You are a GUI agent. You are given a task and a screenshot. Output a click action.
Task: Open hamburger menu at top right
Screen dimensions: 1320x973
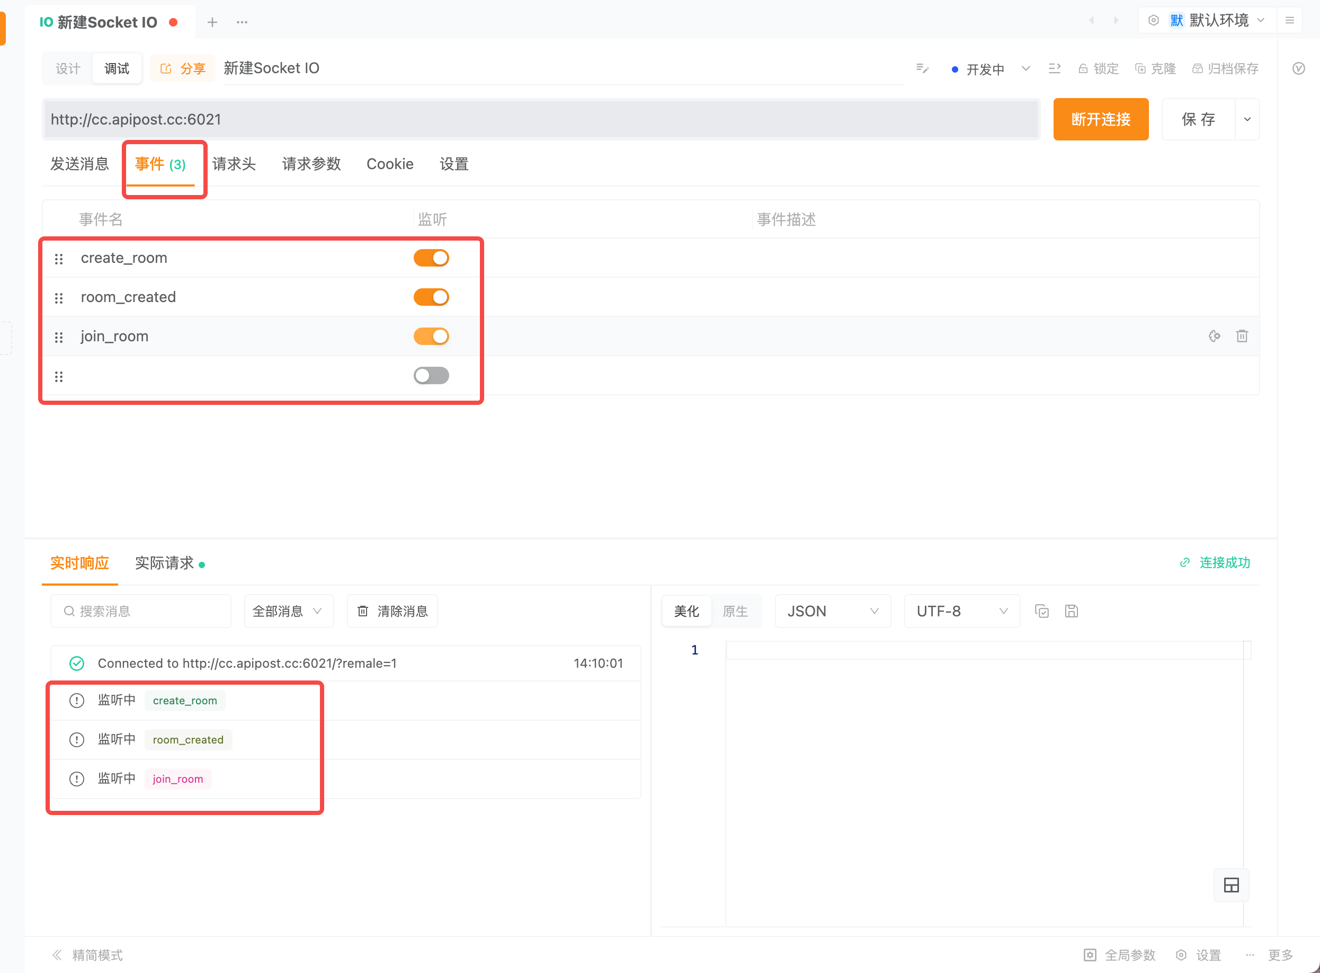1289,21
